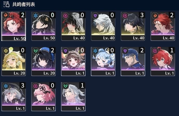Screen dimensions: 179x116
Task: Click the resonator list header icon
Action: click(x=6, y=4)
